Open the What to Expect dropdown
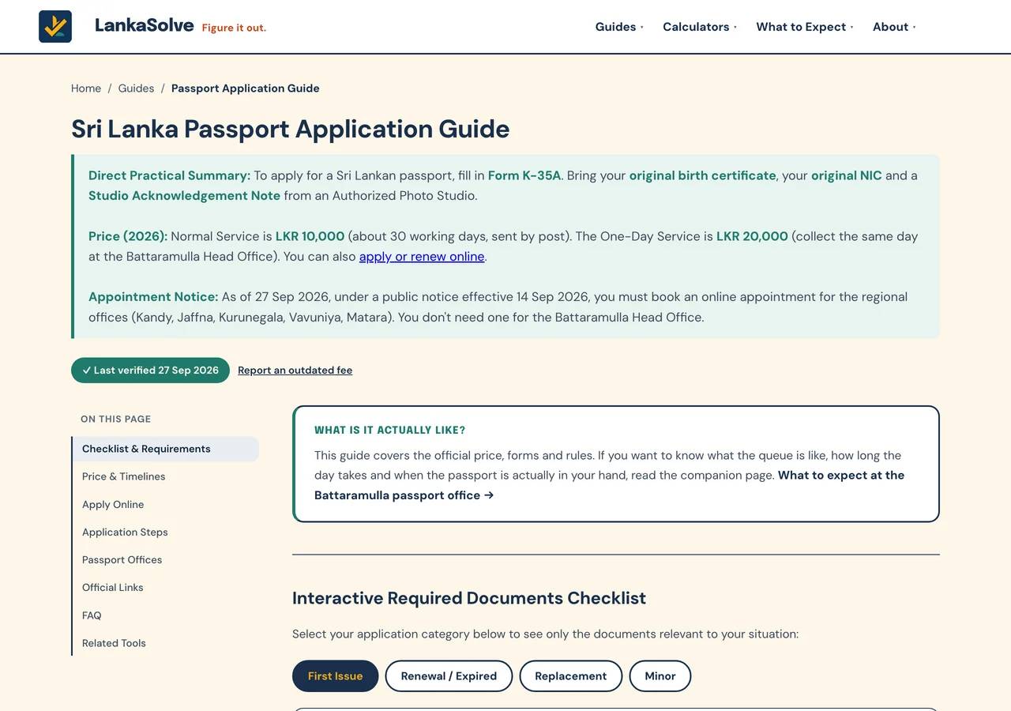Screen dimensions: 1011x711 click(805, 27)
